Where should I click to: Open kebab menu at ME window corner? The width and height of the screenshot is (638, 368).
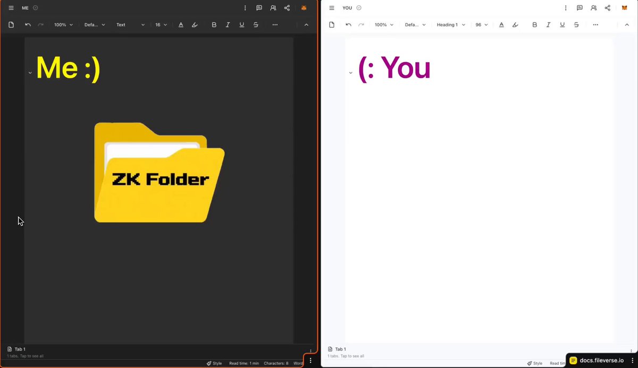coord(310,360)
